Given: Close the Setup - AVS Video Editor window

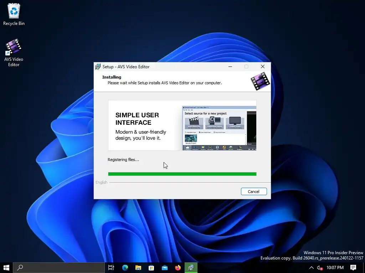Looking at the screenshot, I should tap(263, 66).
